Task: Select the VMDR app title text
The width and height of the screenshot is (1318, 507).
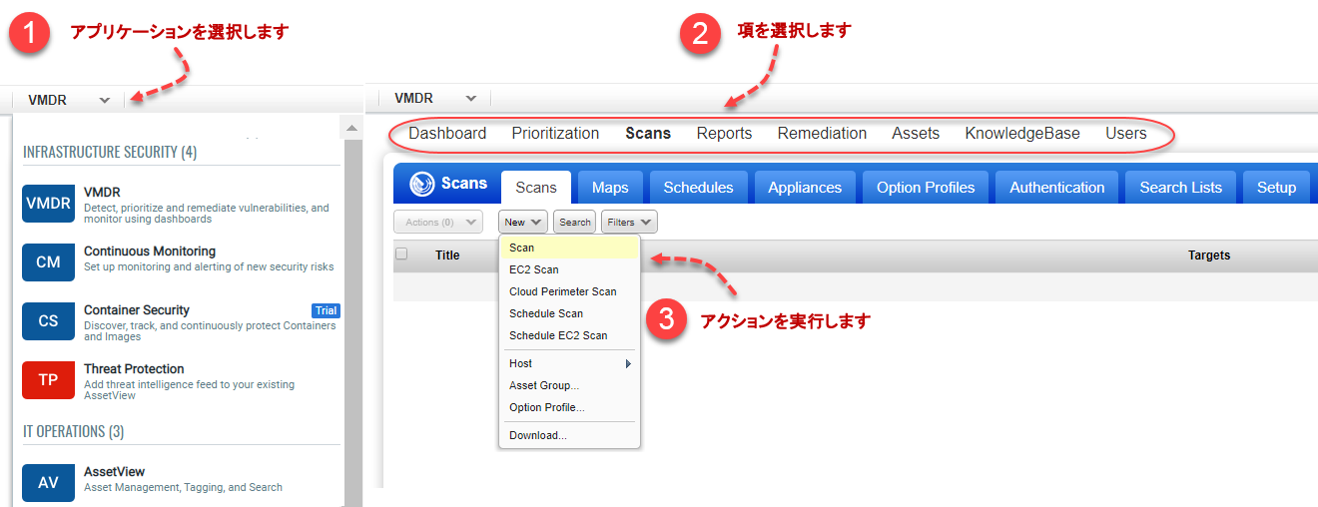Action: [x=102, y=193]
